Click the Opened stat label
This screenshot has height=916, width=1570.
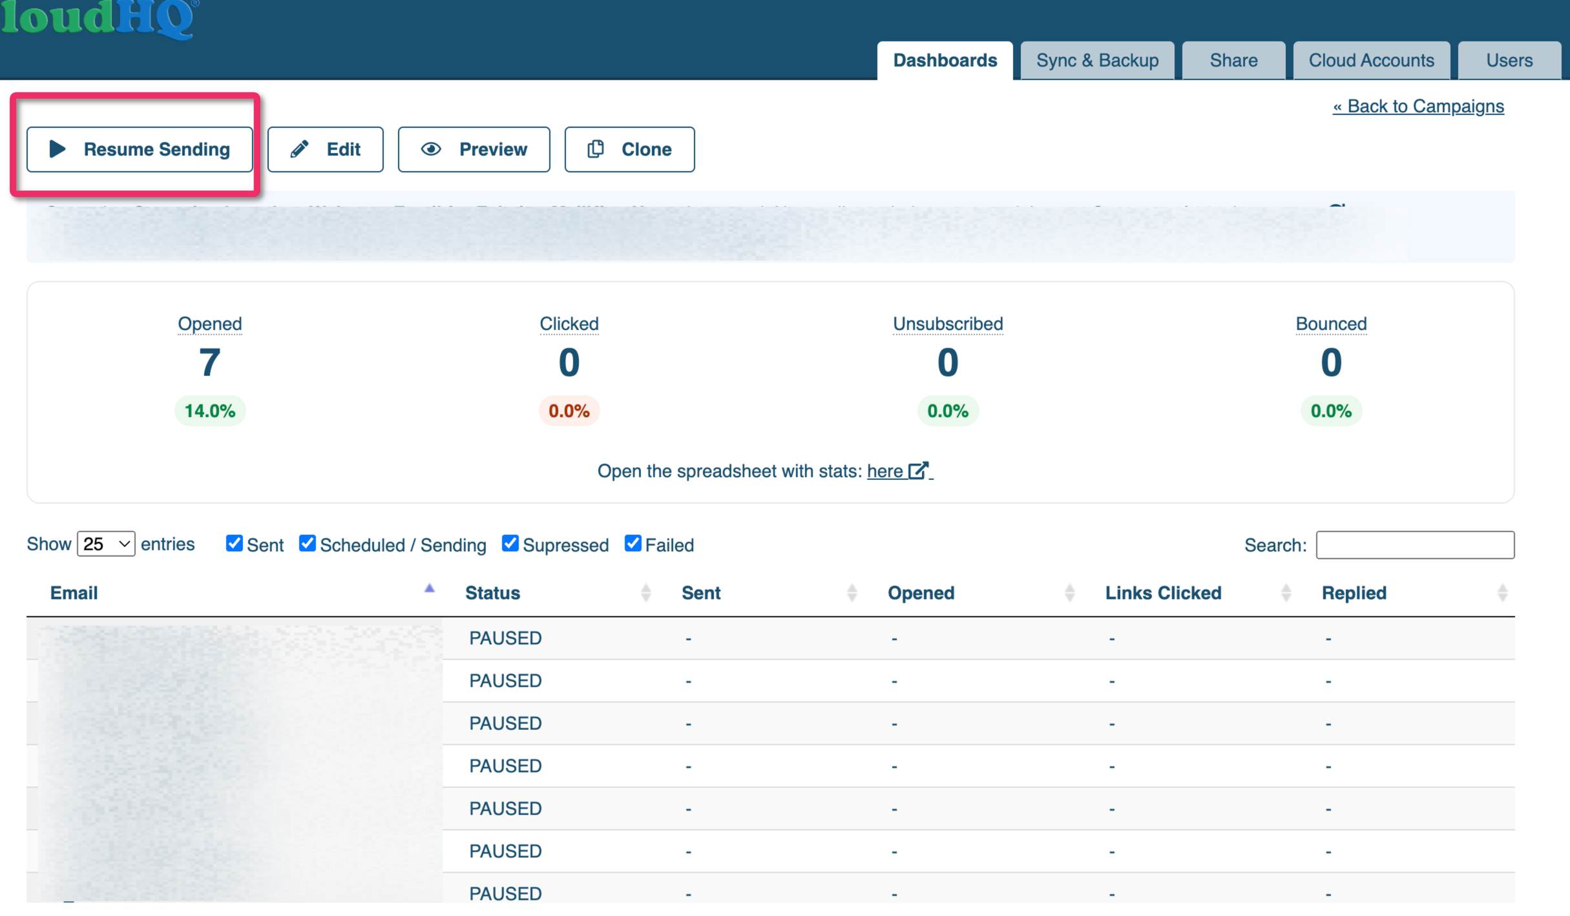pos(210,324)
